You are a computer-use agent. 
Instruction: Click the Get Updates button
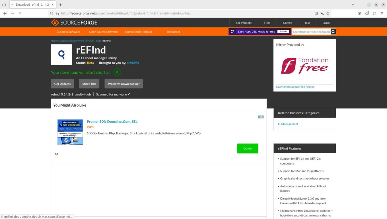click(x=62, y=84)
